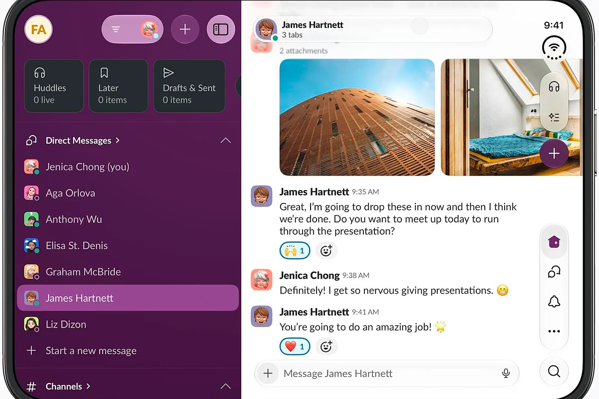The height and width of the screenshot is (399, 599).
Task: Open the Direct Messages section header
Action: 83,141
